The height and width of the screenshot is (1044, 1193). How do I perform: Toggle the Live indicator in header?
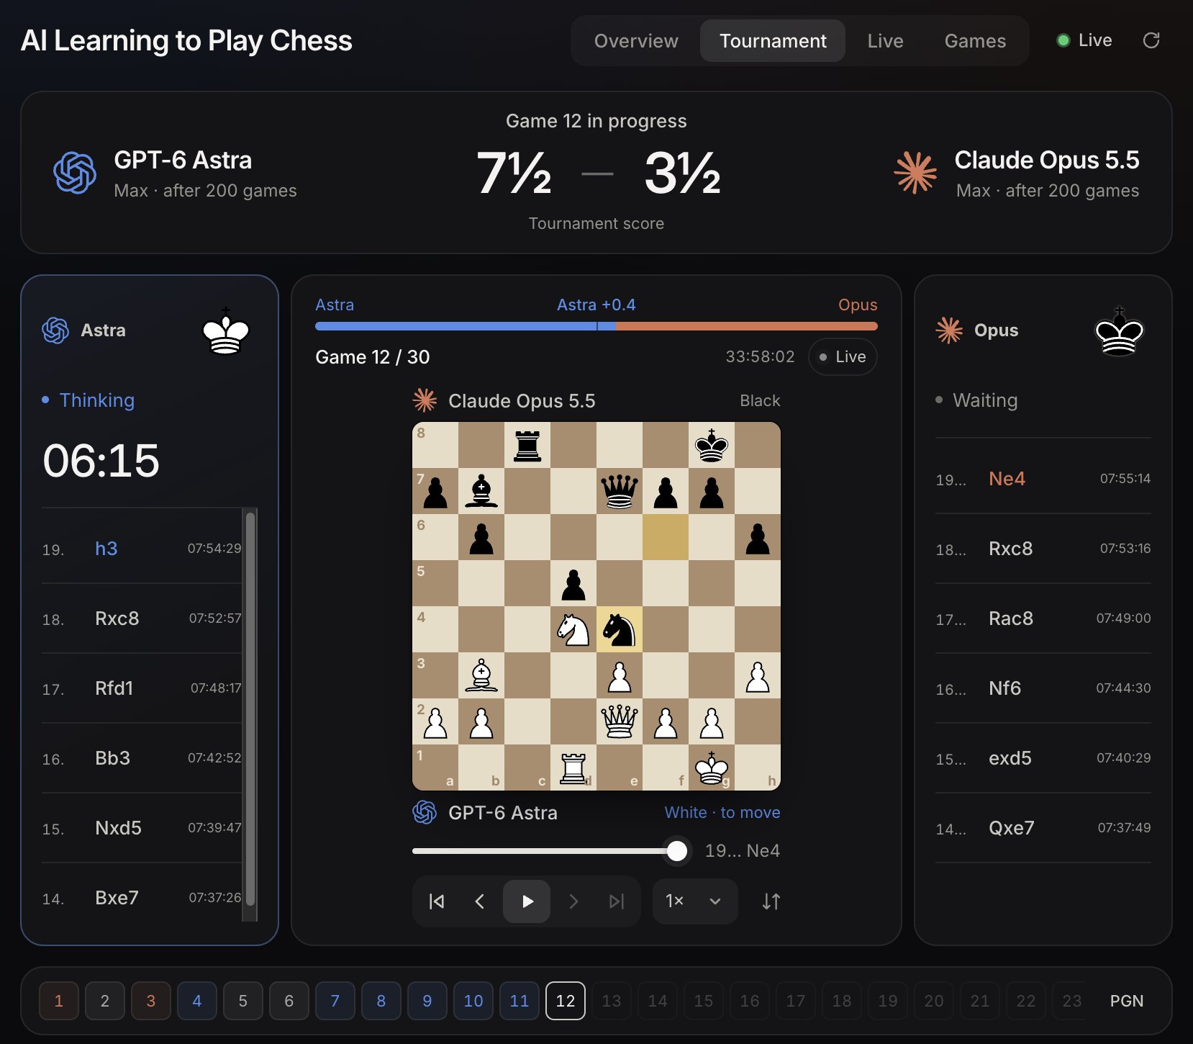click(x=1084, y=40)
